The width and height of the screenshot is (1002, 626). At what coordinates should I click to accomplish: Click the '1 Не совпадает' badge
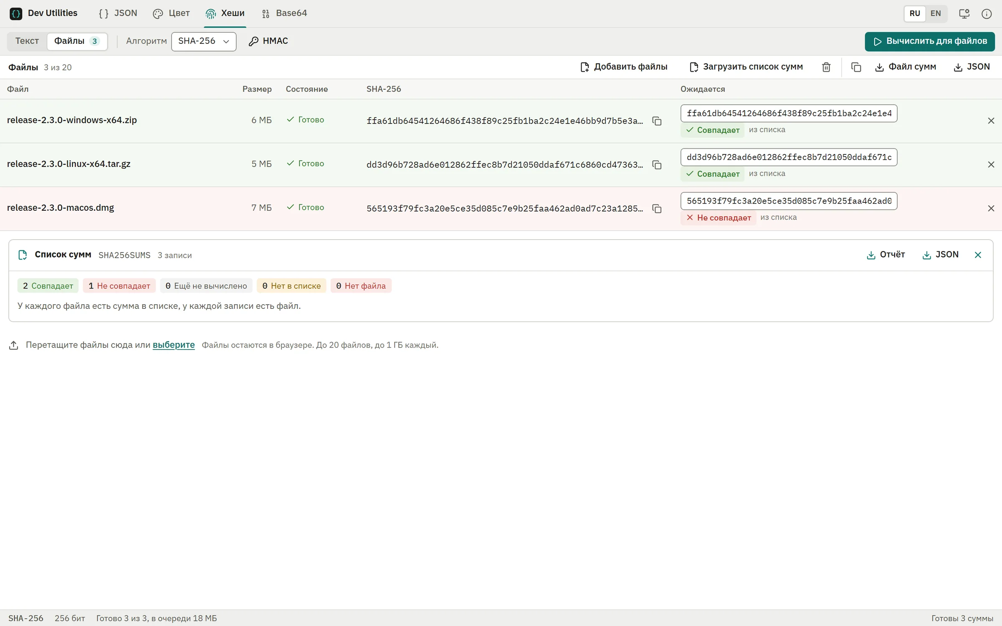pos(119,285)
